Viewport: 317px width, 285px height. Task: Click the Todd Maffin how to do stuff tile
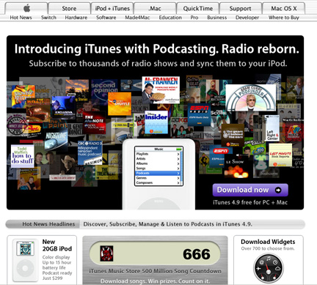(x=22, y=156)
